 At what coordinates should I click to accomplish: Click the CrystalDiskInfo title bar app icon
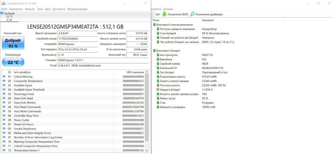3,3
